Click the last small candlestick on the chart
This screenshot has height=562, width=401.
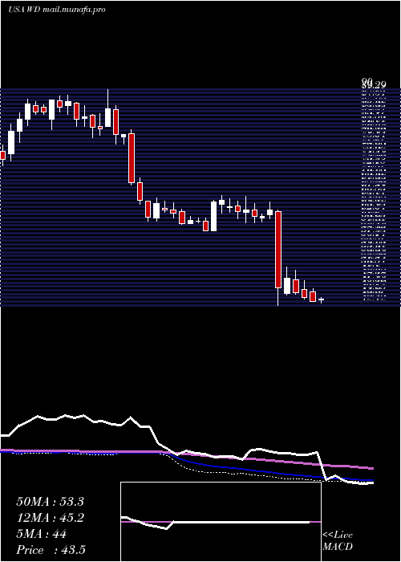pyautogui.click(x=321, y=299)
